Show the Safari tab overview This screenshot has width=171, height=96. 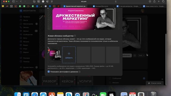[x=163, y=1]
